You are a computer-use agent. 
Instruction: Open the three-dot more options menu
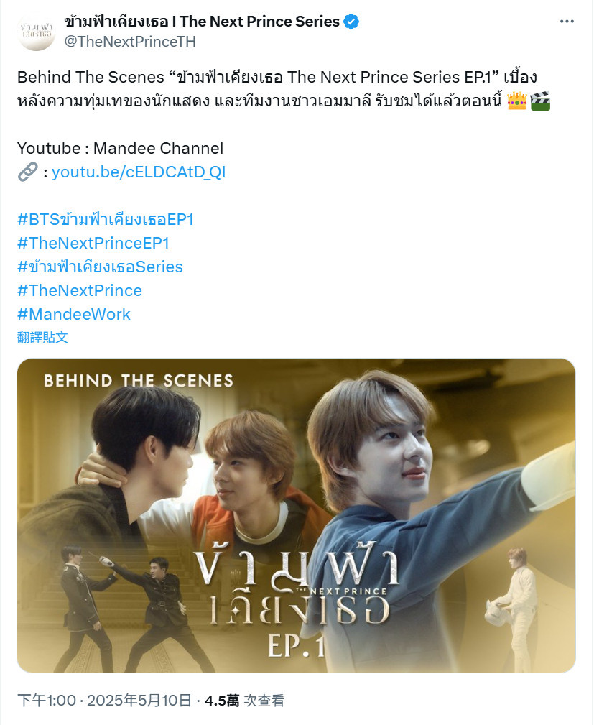pyautogui.click(x=566, y=22)
